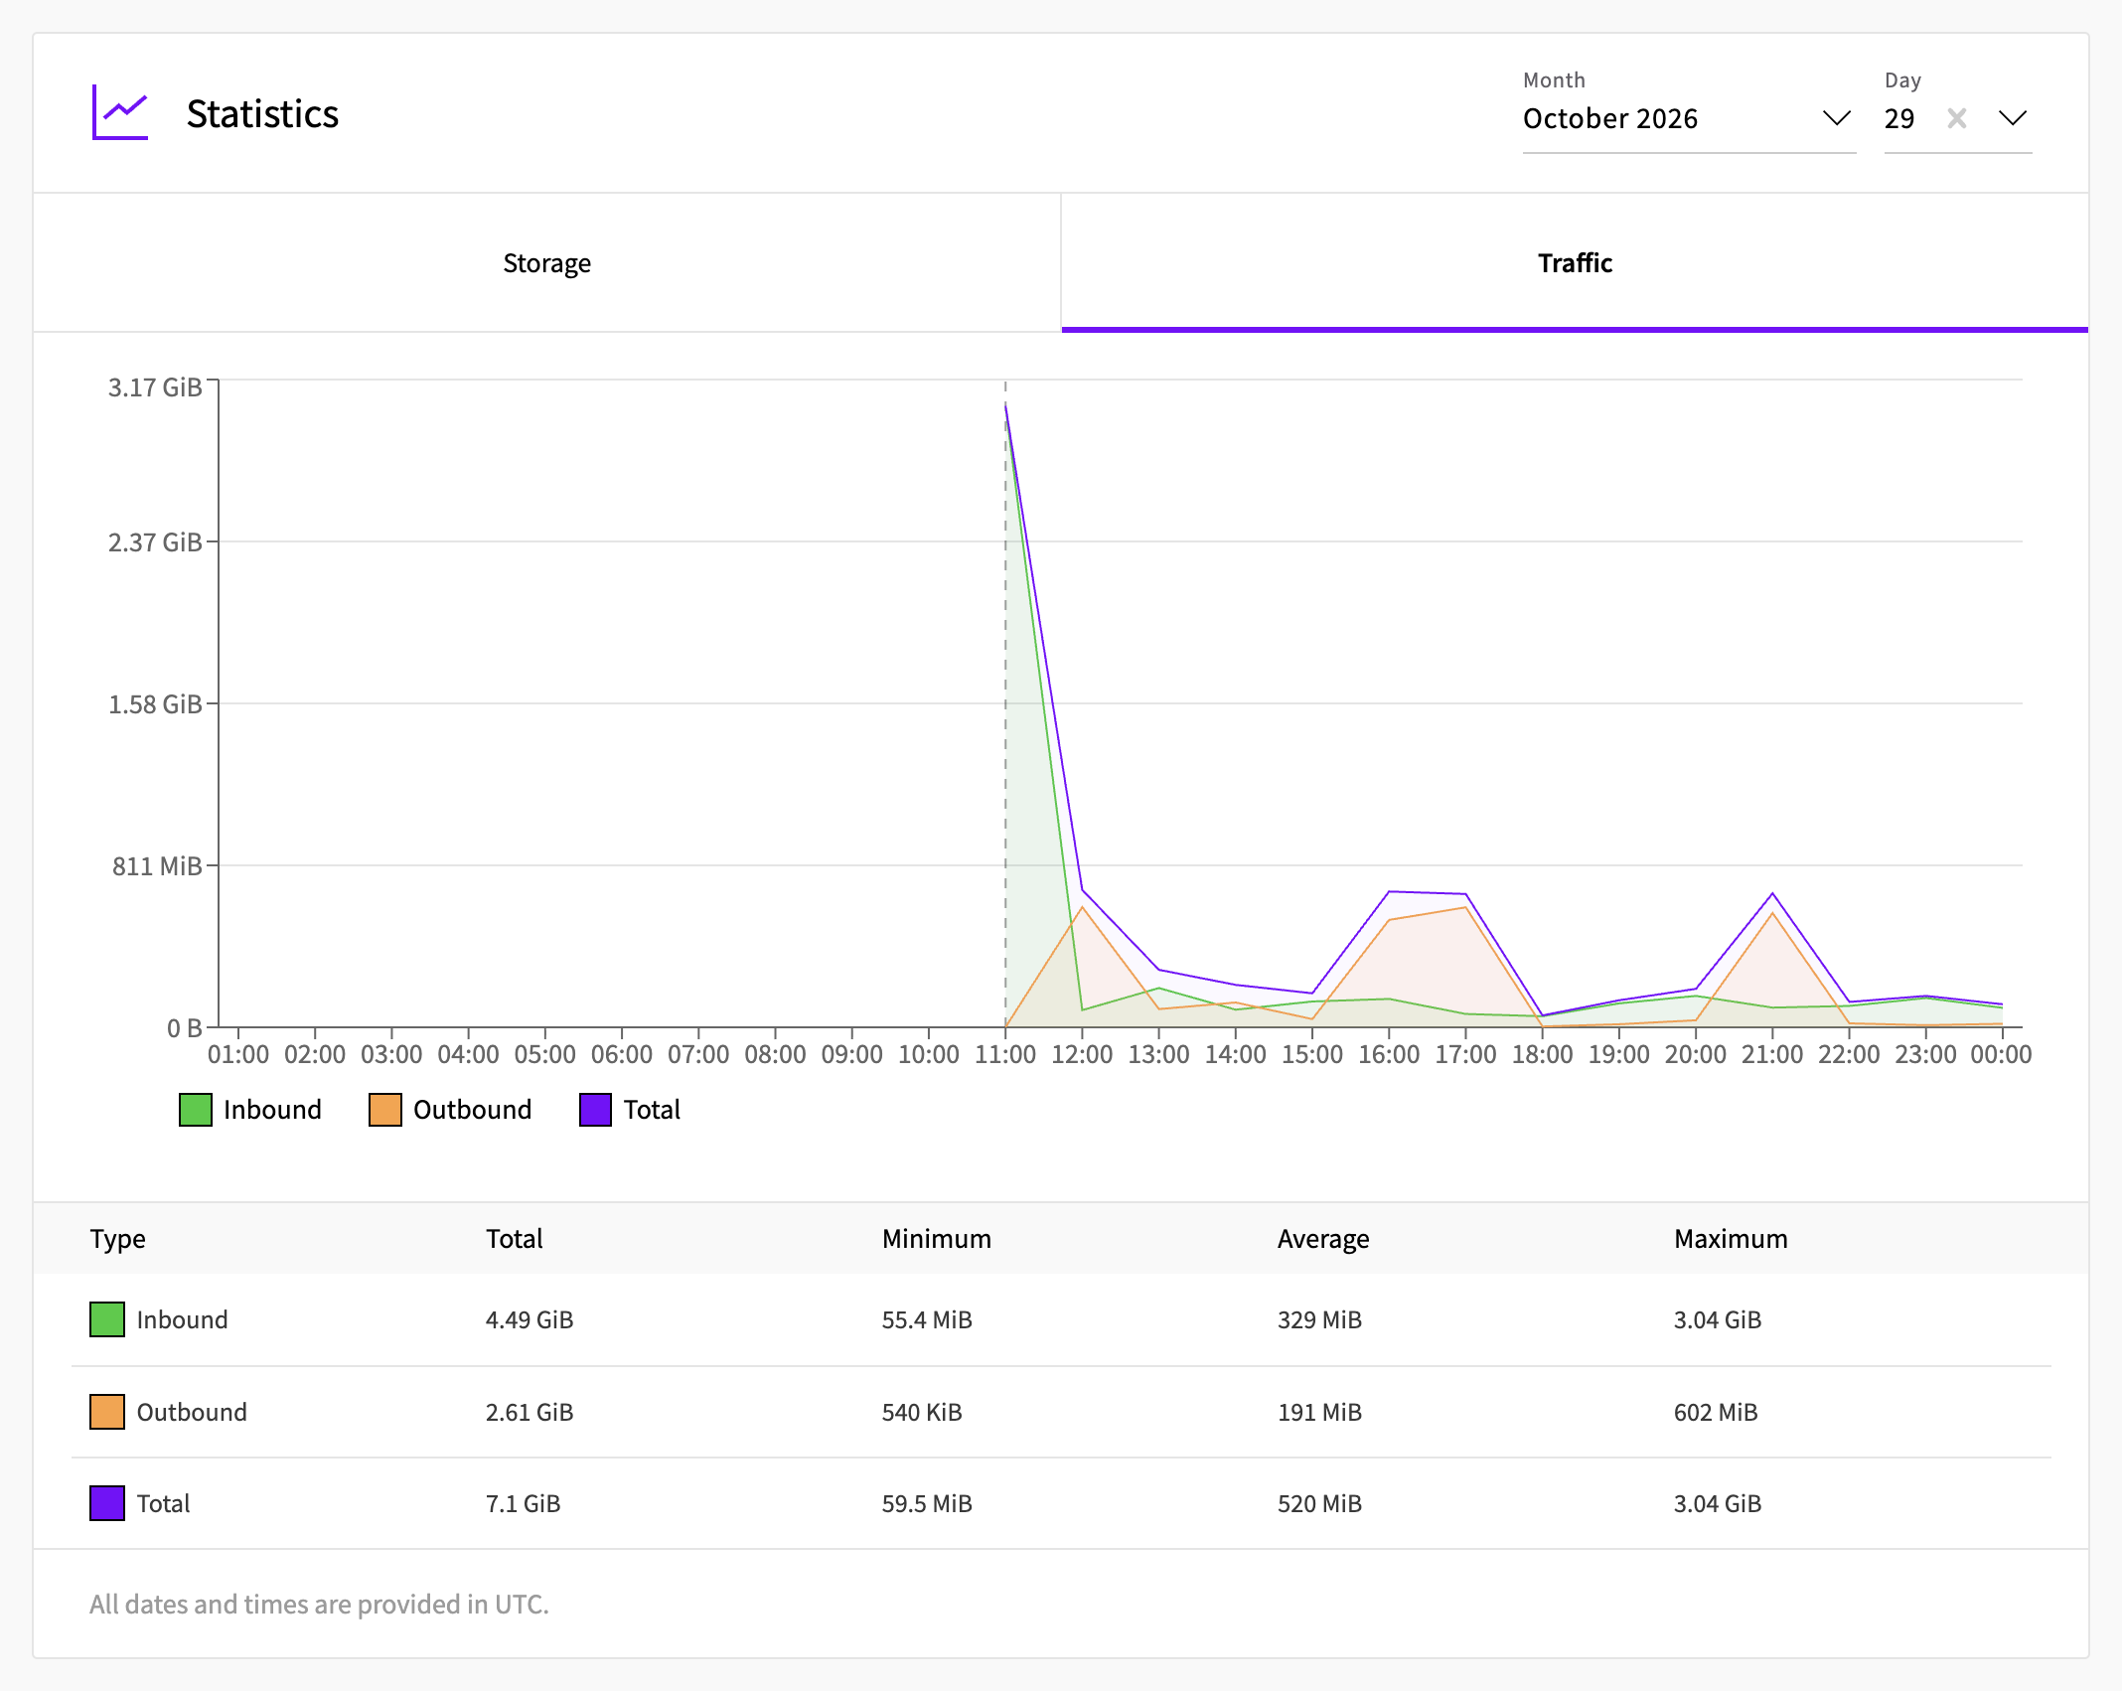This screenshot has width=2122, height=1691.
Task: Click the green Inbound swatch in the table
Action: 107,1319
